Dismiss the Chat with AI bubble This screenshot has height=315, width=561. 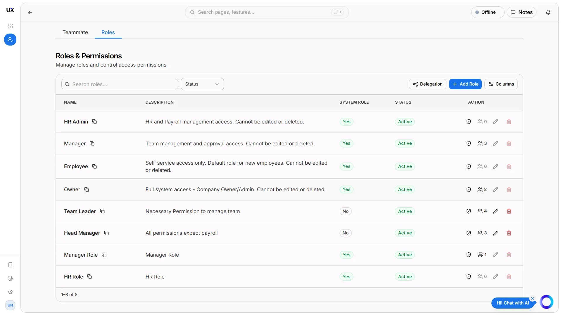[x=532, y=298]
